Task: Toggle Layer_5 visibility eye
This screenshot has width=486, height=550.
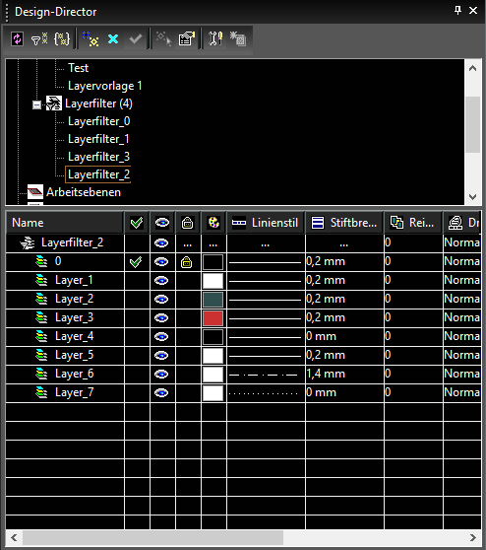Action: (x=161, y=355)
